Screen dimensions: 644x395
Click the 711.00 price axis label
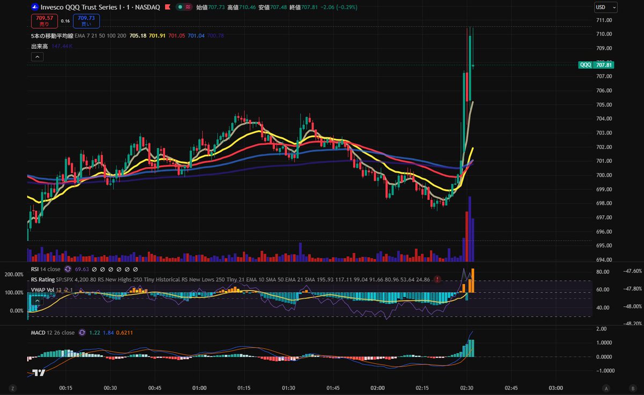pyautogui.click(x=604, y=20)
